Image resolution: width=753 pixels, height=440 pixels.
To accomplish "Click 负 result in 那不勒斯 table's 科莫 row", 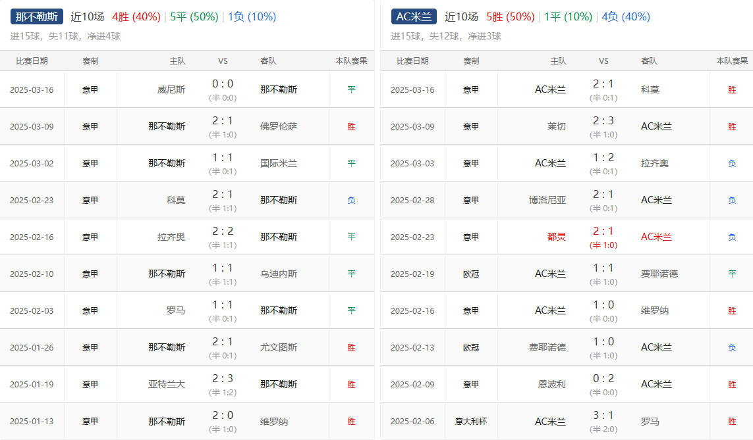I will click(x=352, y=201).
